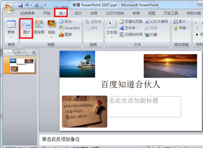Expand the 文本框 dropdown arrow
203x148 pixels.
point(112,38)
